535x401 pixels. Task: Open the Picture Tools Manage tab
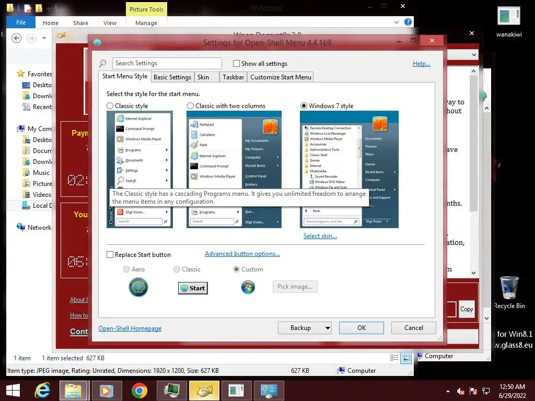tap(146, 23)
